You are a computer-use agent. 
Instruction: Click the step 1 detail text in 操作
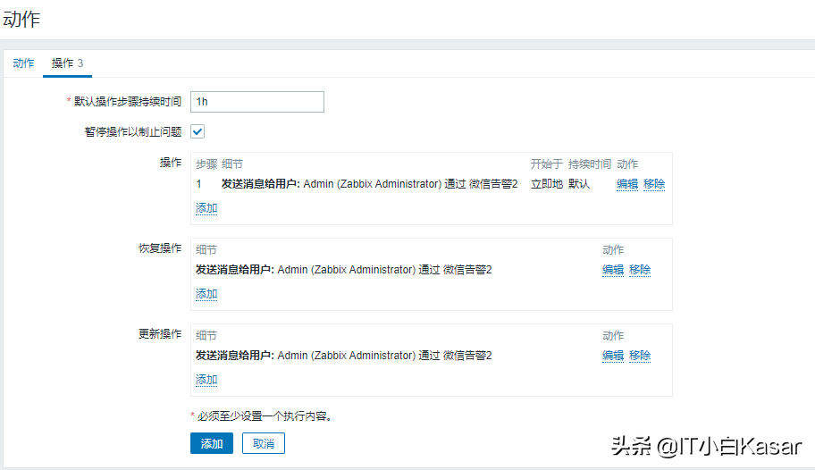(x=369, y=184)
